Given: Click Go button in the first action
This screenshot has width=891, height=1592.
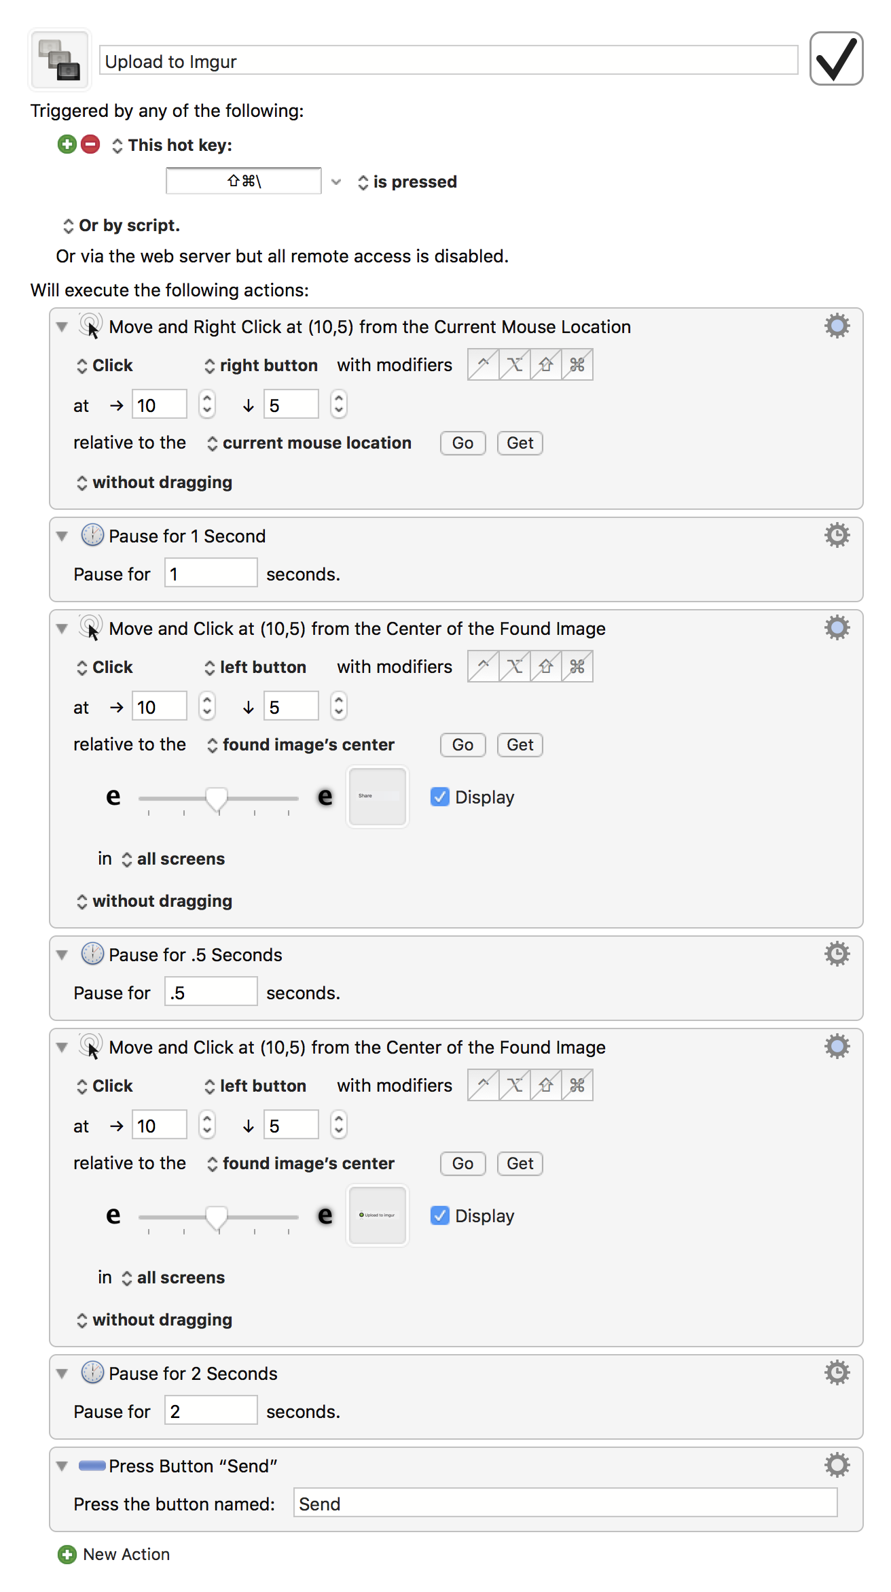Looking at the screenshot, I should [x=462, y=443].
